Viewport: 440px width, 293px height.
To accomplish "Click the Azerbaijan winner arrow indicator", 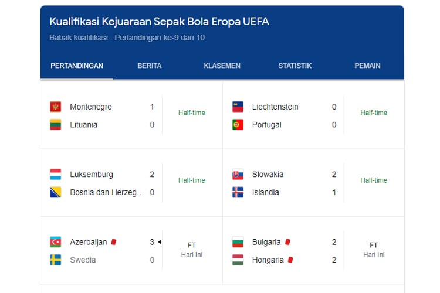I will [x=160, y=242].
